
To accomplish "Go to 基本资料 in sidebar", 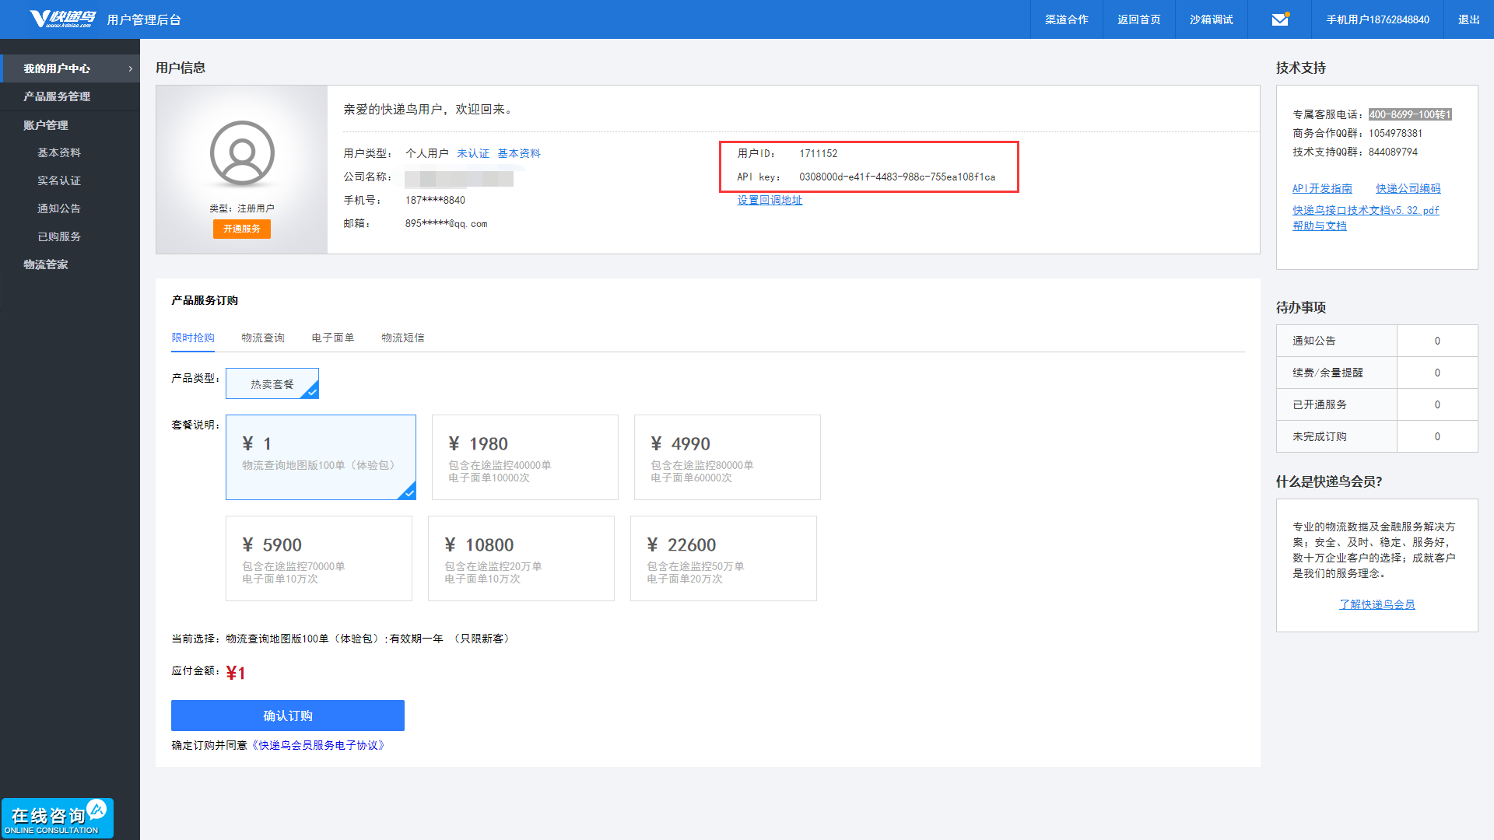I will coord(59,152).
